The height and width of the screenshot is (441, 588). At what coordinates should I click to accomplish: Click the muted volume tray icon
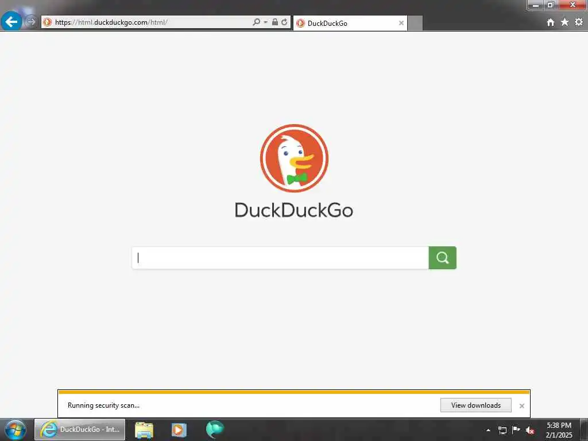click(x=530, y=430)
